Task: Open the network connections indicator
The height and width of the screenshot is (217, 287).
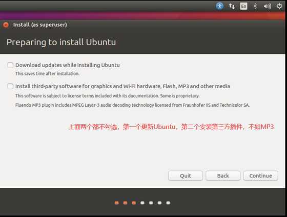Action: (232, 6)
